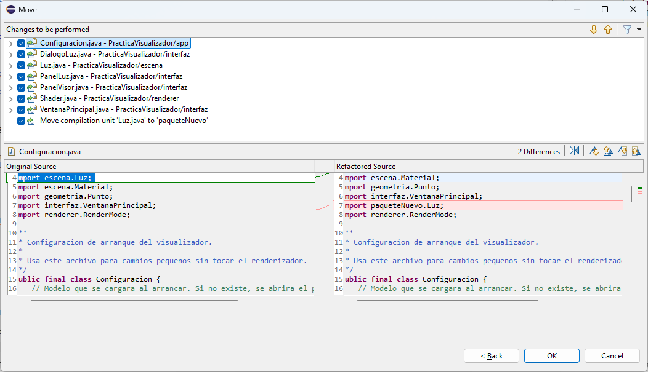The width and height of the screenshot is (648, 372).
Task: Open the filter dropdown arrow menu
Action: [x=639, y=30]
